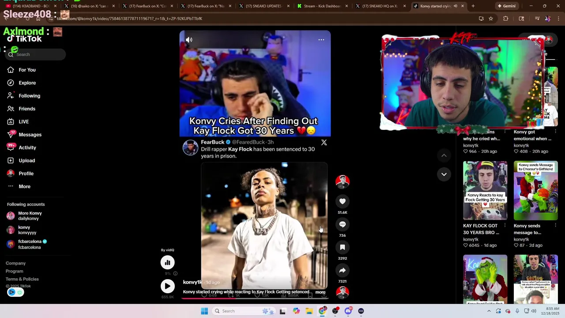Open Explore page

point(27,83)
